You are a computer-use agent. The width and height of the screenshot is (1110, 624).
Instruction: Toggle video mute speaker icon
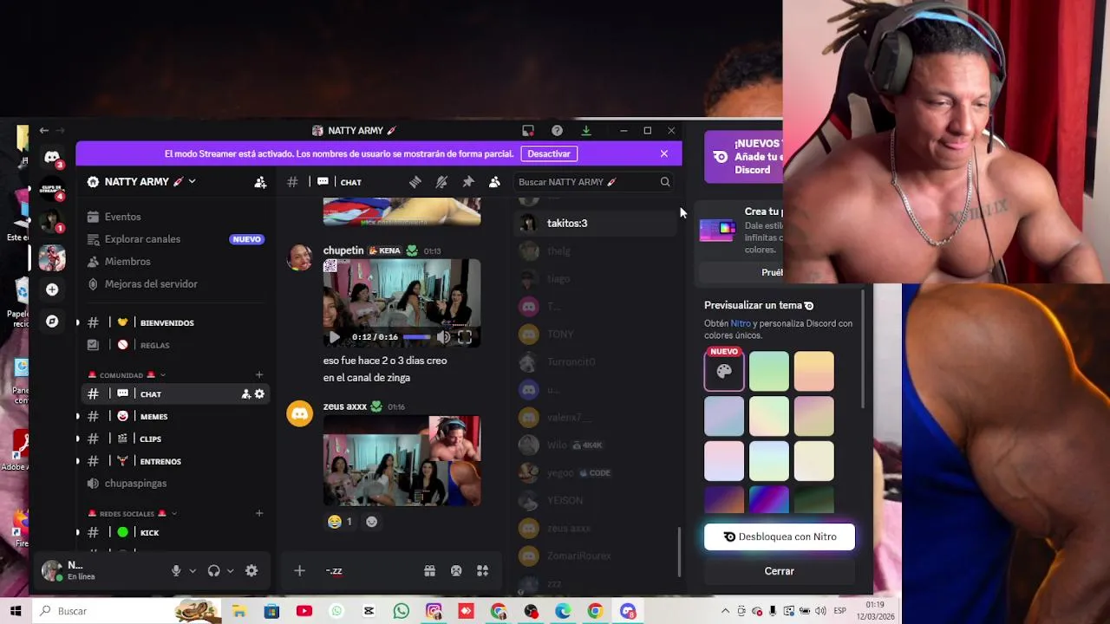pos(443,337)
